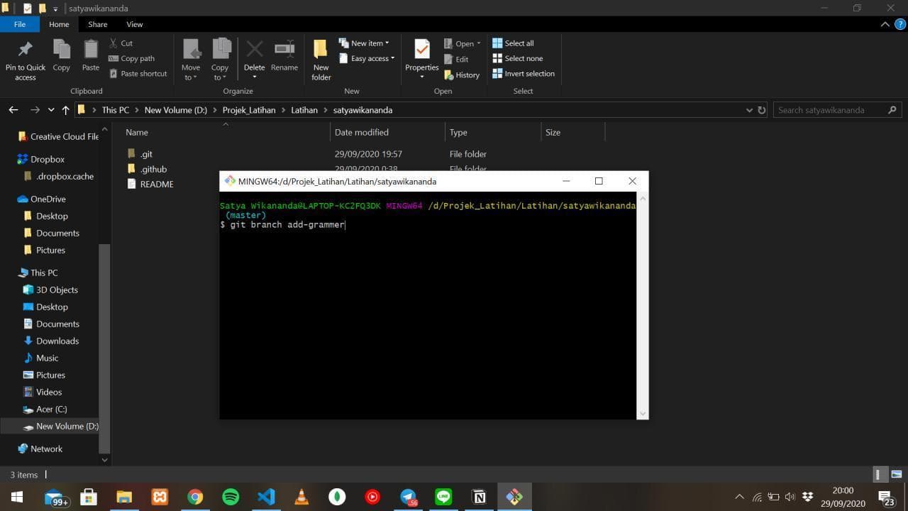Switch to large icons view toggle
The height and width of the screenshot is (511, 908).
pos(896,475)
